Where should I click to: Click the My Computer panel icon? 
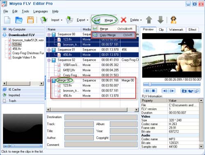coord(5,29)
